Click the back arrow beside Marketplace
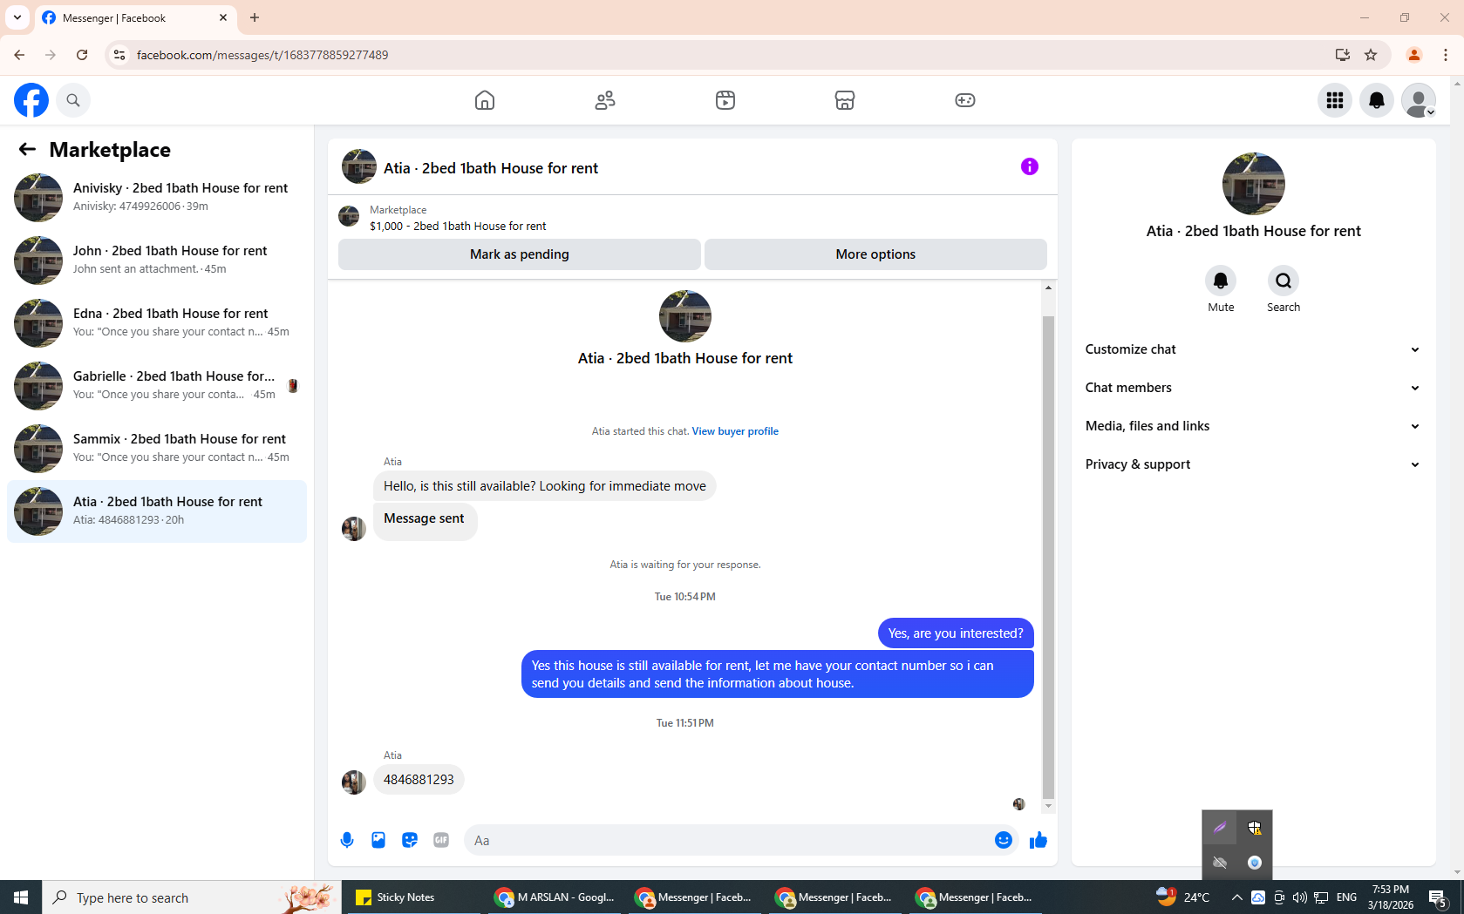This screenshot has width=1464, height=914. tap(27, 150)
